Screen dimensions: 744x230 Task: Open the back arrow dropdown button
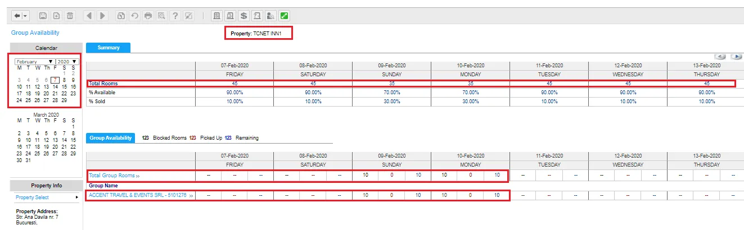point(20,16)
